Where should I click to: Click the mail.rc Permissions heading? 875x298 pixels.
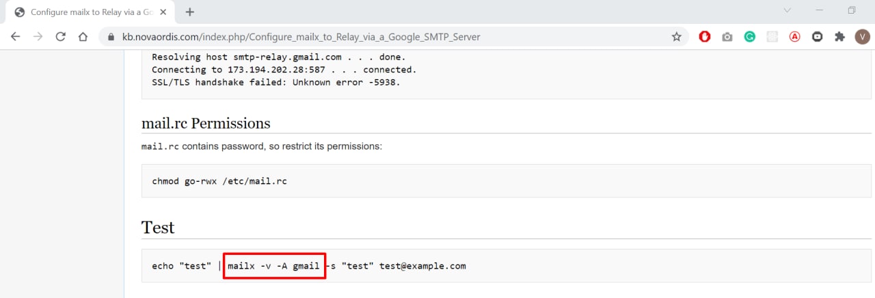(206, 123)
